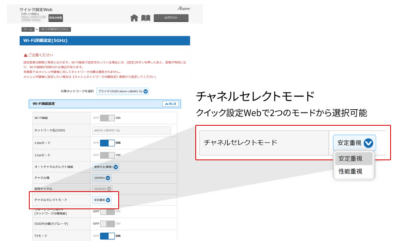Click the 現在の状態 button
The width and height of the screenshot is (401, 241).
pos(56,18)
